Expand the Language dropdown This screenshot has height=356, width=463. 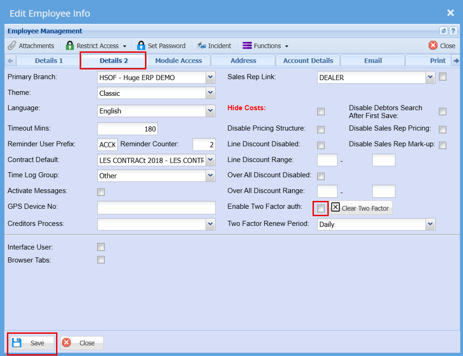coord(211,111)
